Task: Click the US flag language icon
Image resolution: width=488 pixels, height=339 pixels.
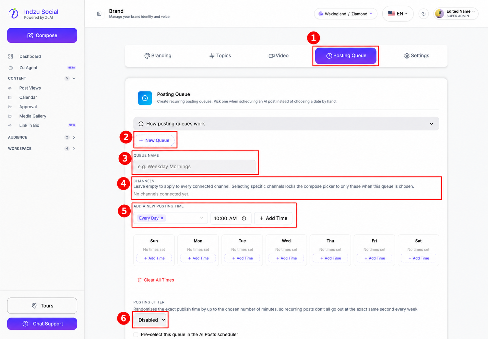Action: click(392, 14)
